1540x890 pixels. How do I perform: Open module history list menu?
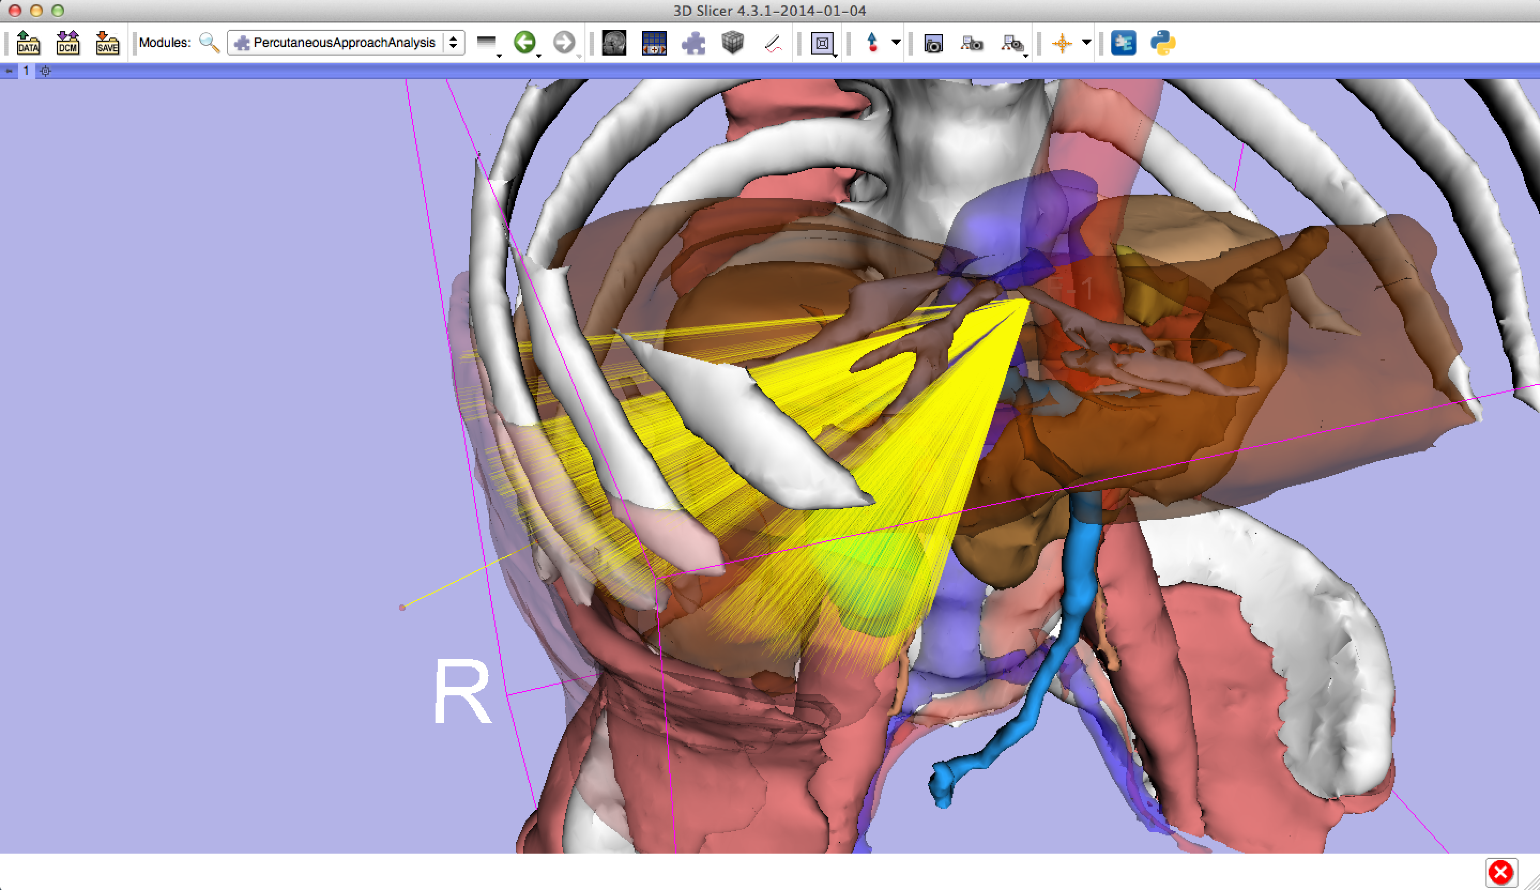[487, 43]
